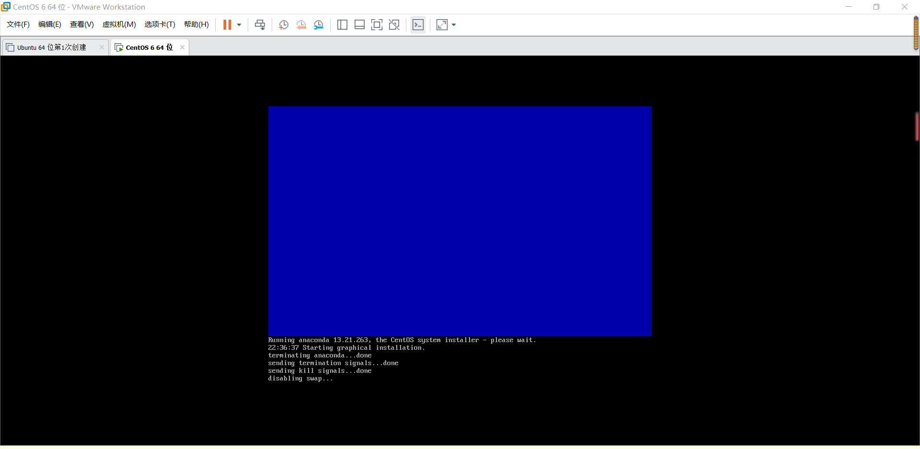Take a snapshot of this virtual machine
The height and width of the screenshot is (449, 920).
284,25
